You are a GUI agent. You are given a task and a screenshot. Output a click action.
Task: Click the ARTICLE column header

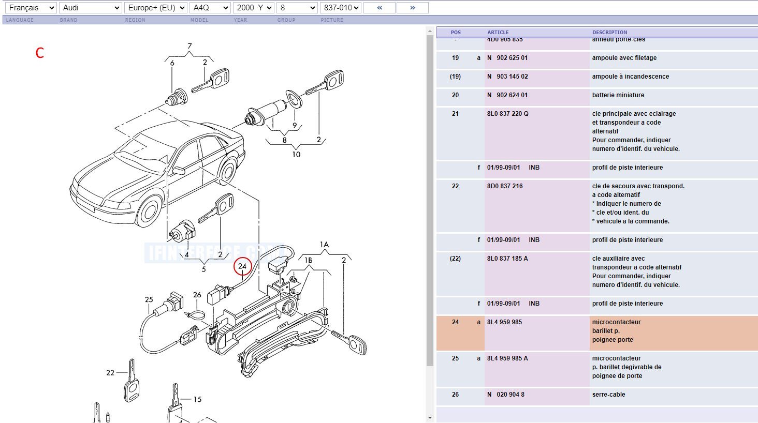pyautogui.click(x=498, y=32)
